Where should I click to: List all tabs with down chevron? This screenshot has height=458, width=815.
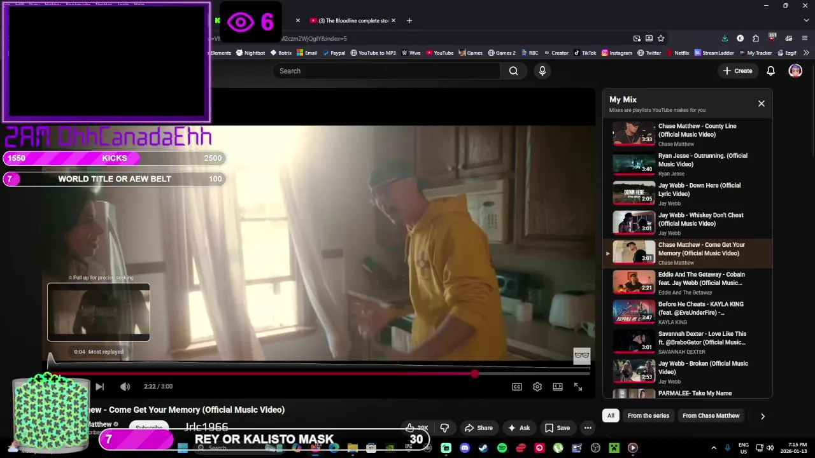coord(805,20)
